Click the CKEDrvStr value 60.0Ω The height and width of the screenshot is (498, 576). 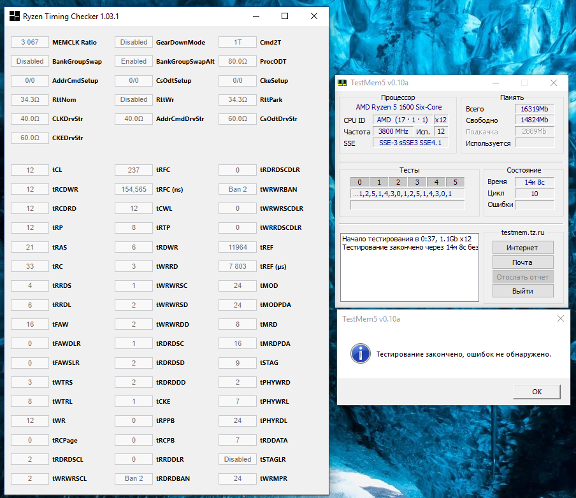point(30,138)
